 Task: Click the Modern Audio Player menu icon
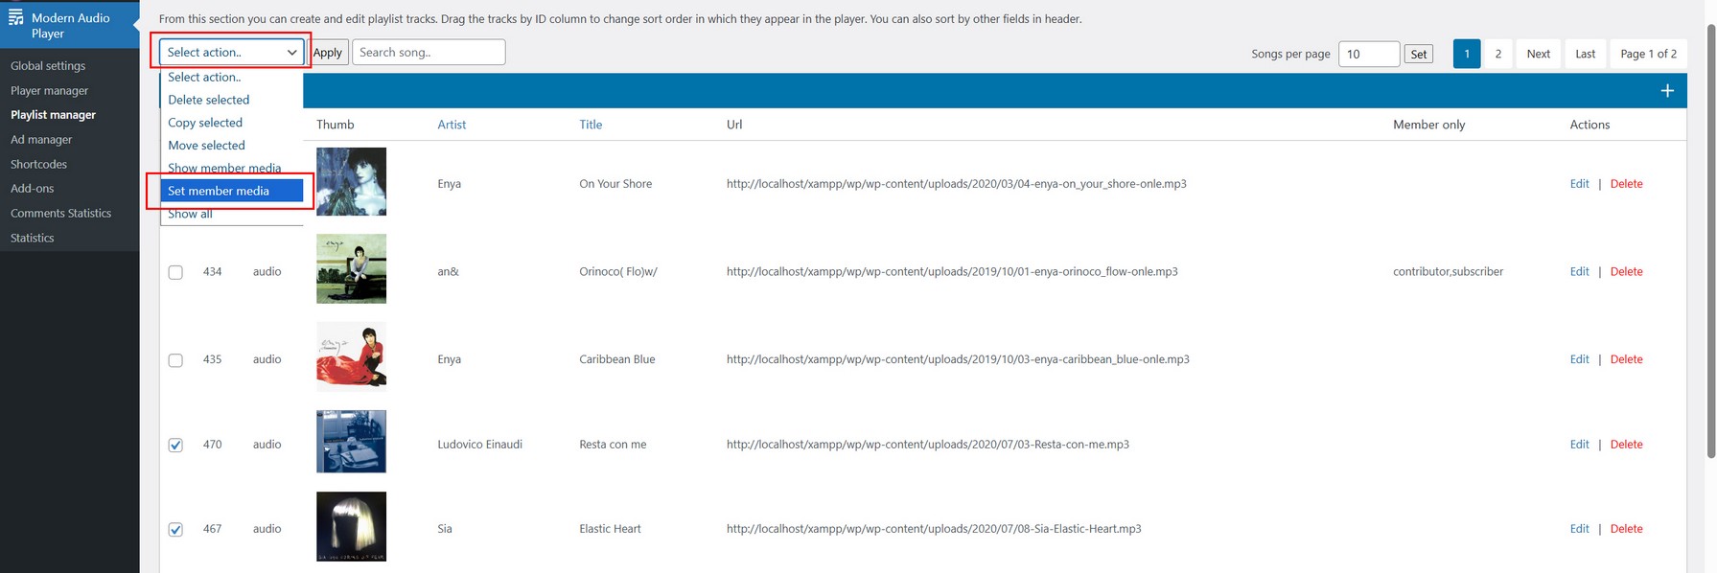click(15, 17)
